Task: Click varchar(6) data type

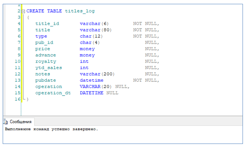Action: [94, 24]
